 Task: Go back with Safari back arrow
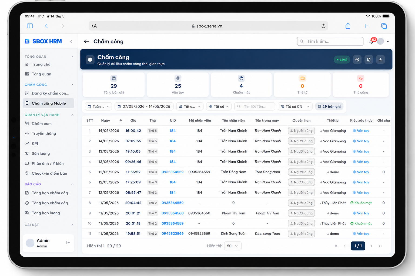pyautogui.click(x=46, y=26)
